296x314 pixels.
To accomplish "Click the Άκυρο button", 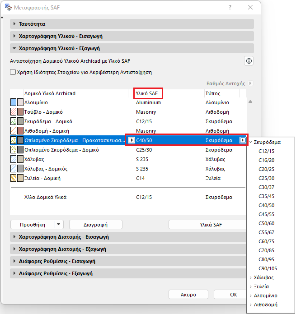I will (x=188, y=295).
